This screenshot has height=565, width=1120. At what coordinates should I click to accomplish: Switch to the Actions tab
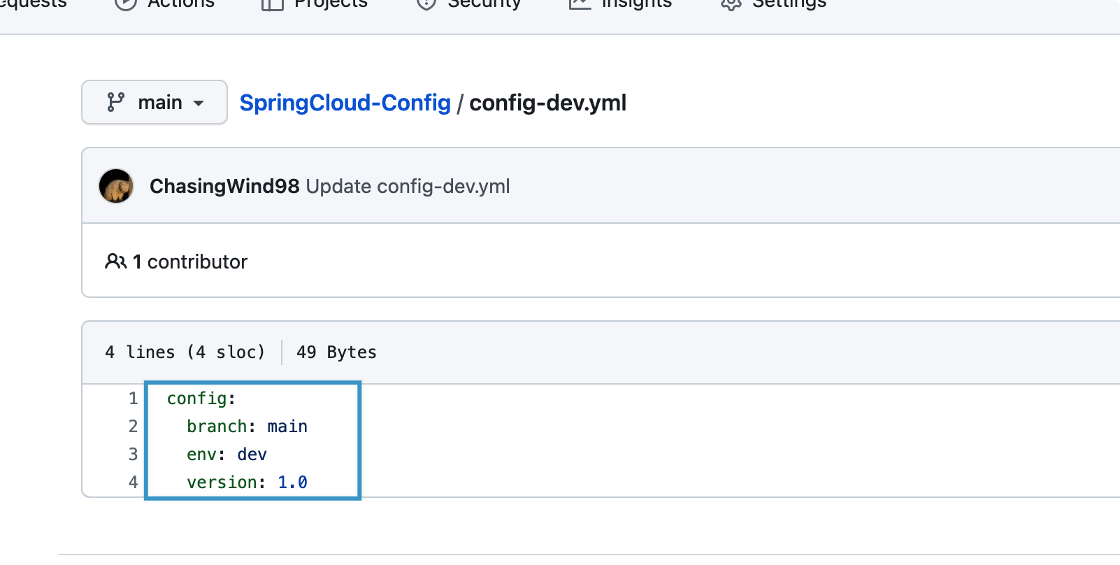(180, 3)
